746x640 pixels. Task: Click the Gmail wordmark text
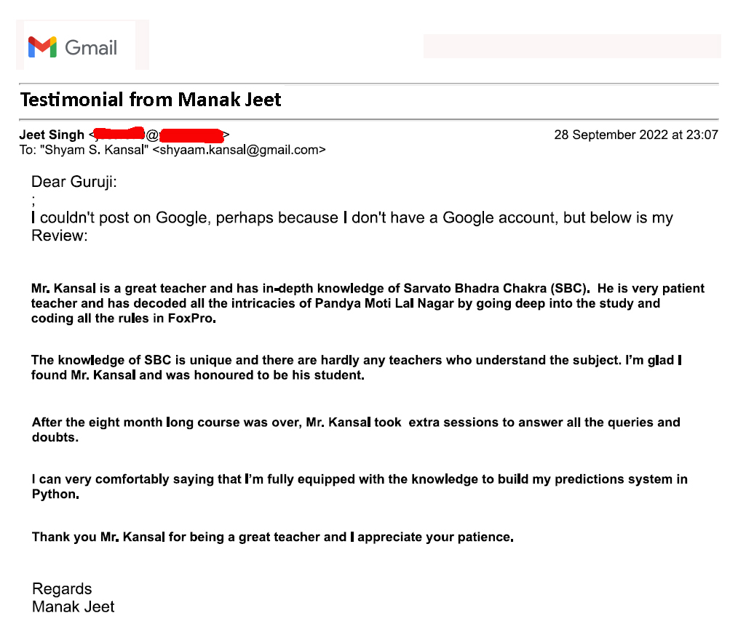click(91, 47)
